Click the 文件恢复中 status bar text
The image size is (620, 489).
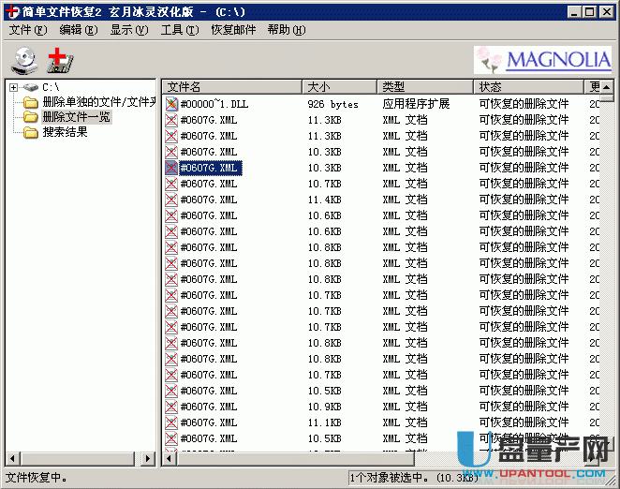[36, 478]
